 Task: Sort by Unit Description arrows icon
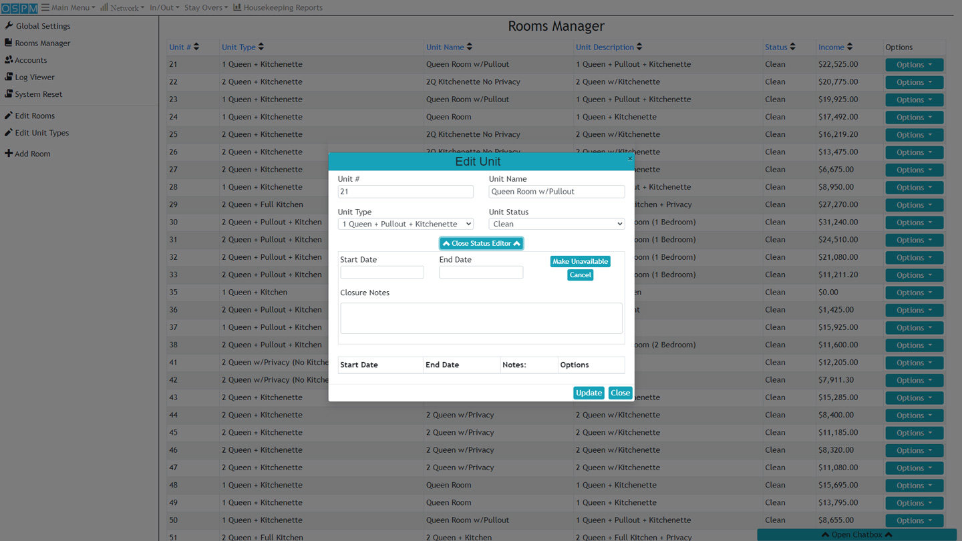click(639, 47)
